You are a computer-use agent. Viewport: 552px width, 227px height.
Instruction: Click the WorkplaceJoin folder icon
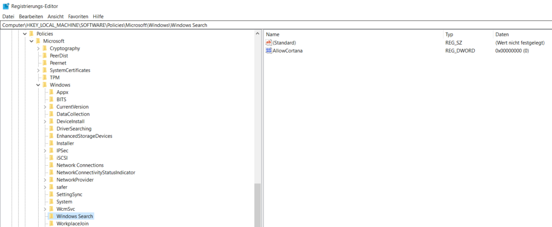pyautogui.click(x=51, y=223)
